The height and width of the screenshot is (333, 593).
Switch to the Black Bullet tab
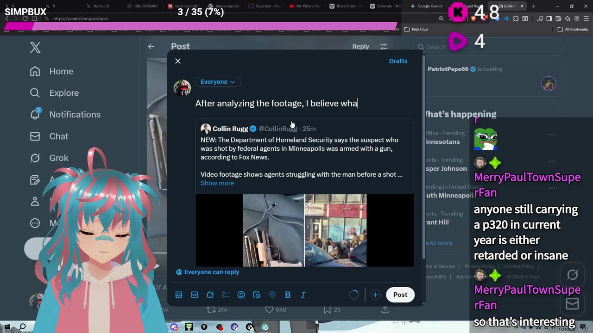tap(345, 6)
